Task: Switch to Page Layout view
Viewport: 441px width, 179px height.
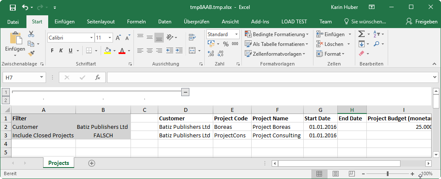Action: [335, 173]
